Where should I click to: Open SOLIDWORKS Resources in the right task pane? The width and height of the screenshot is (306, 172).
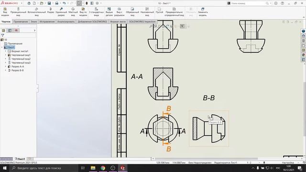coord(303,36)
